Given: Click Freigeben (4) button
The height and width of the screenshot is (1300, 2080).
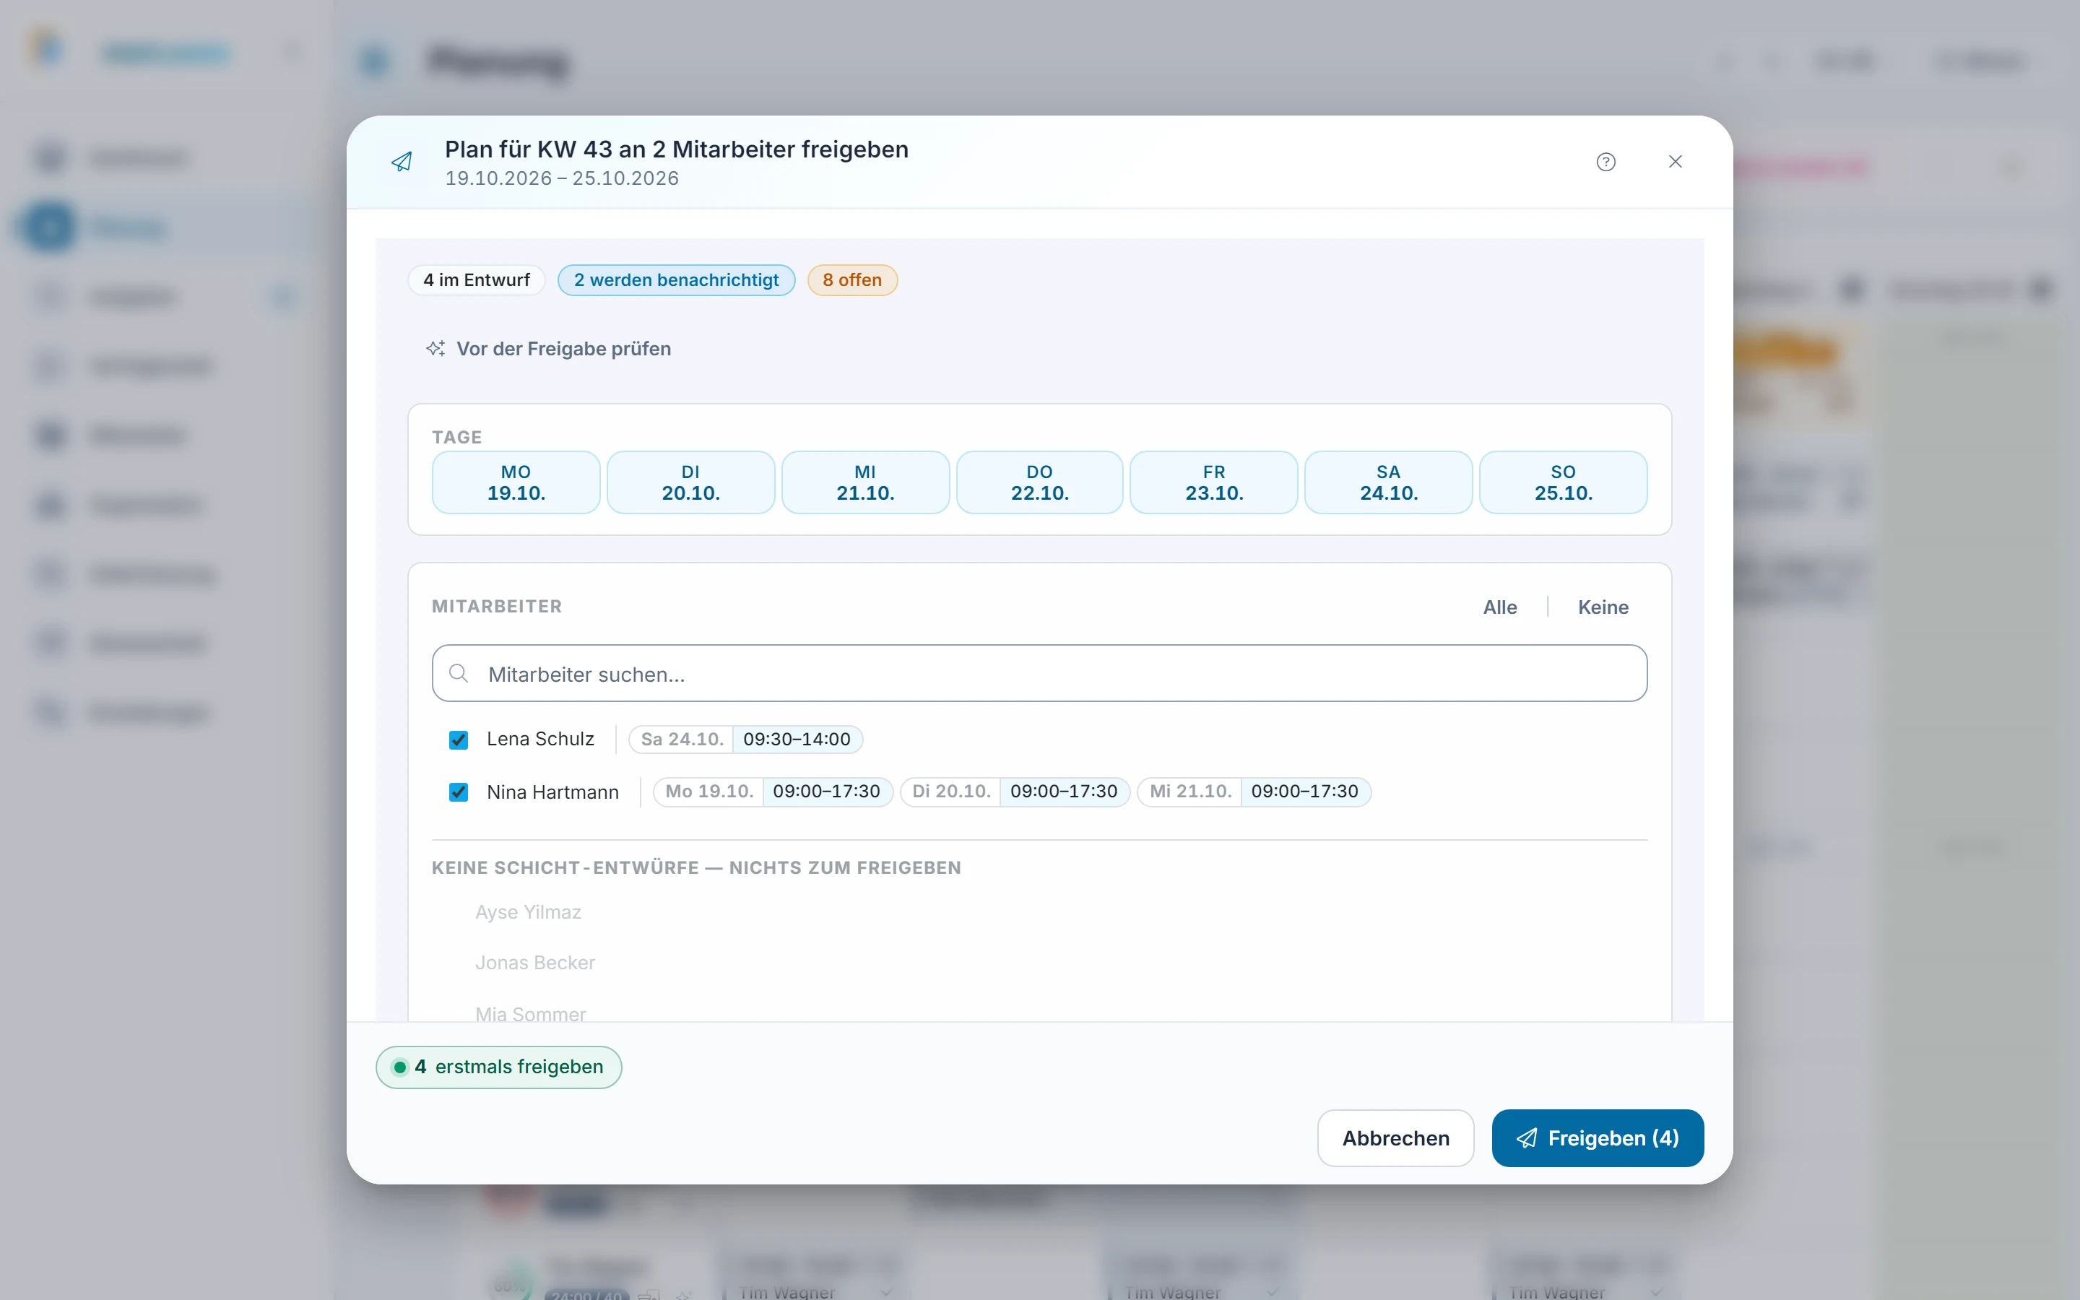Looking at the screenshot, I should pos(1597,1137).
